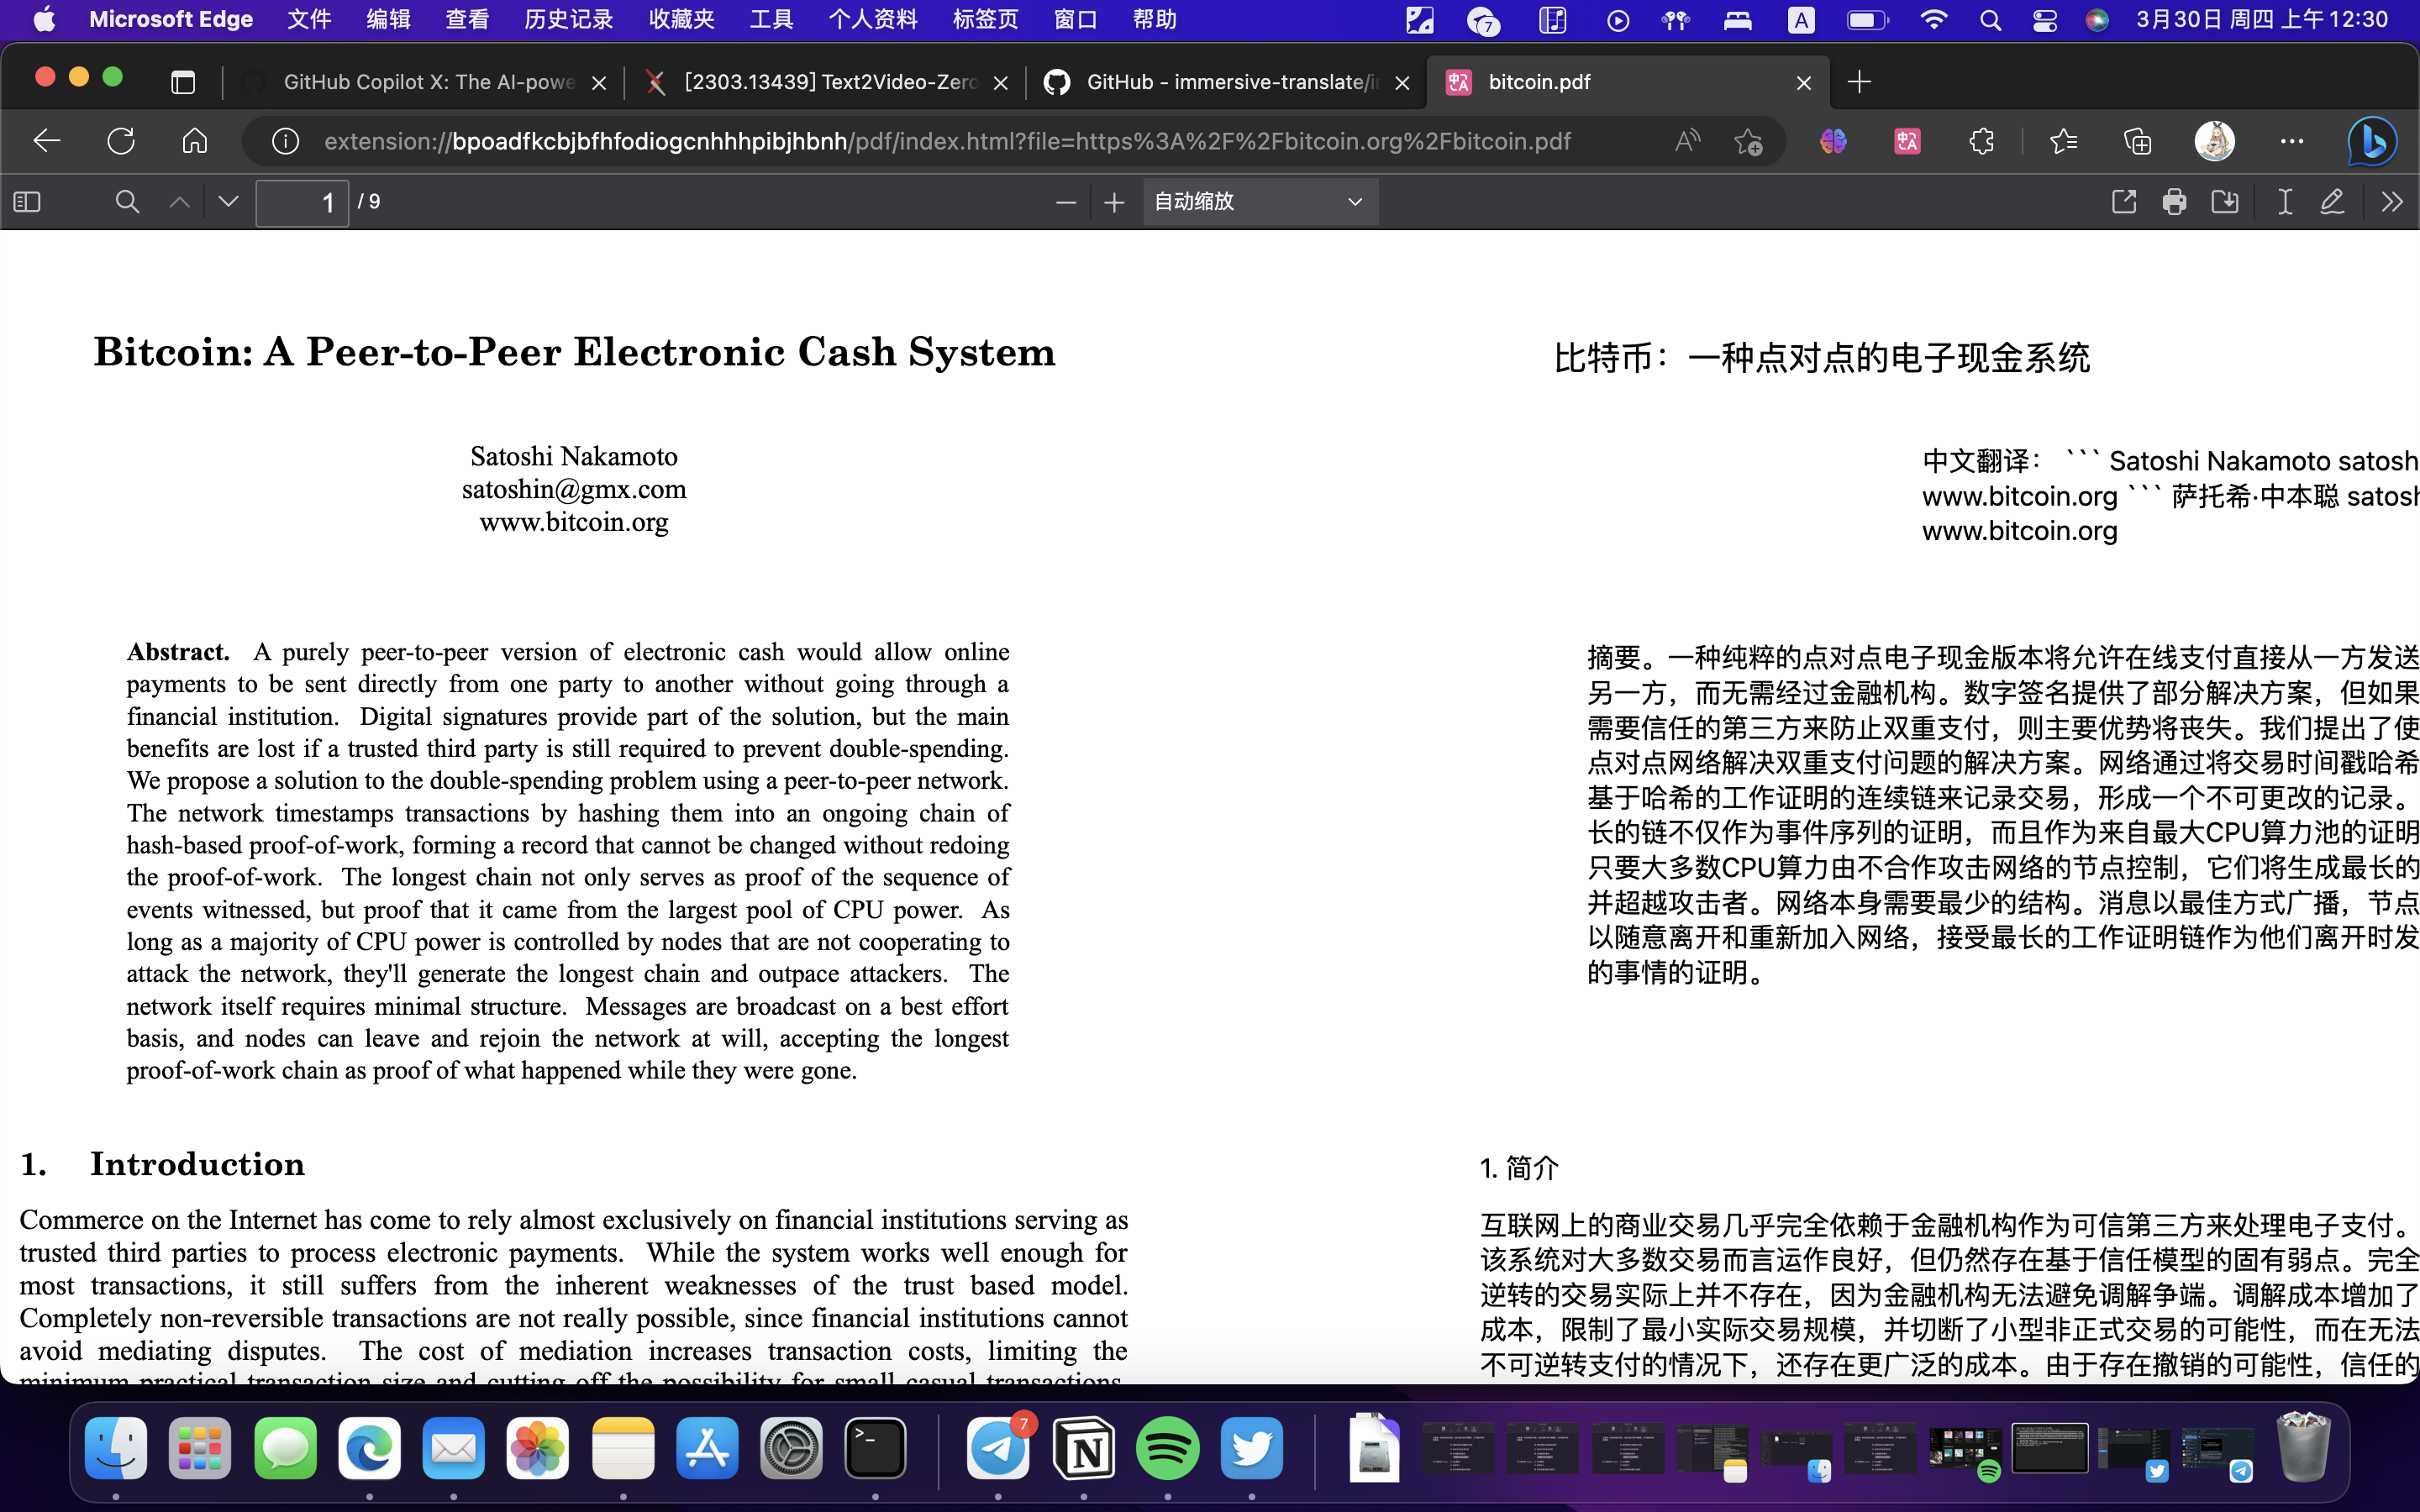Open the 标签页 menu
The image size is (2420, 1512).
pyautogui.click(x=985, y=19)
